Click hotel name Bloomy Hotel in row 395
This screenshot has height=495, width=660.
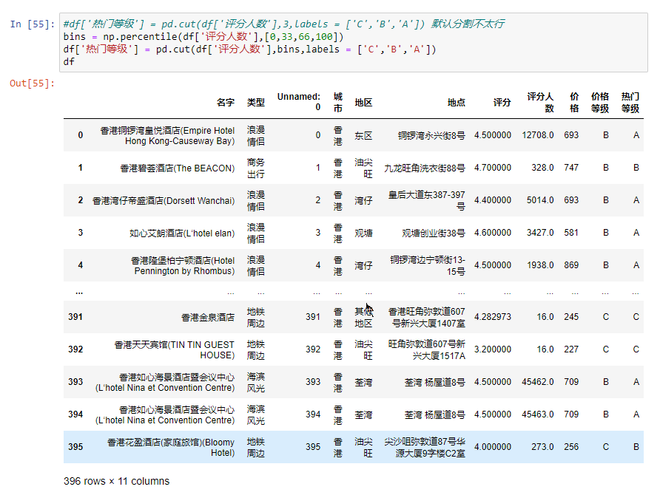point(171,447)
